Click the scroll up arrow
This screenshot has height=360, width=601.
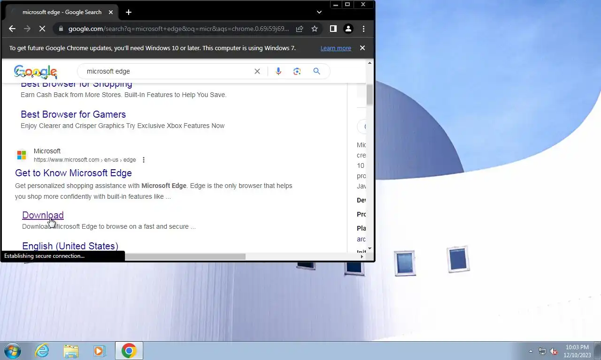point(370,63)
